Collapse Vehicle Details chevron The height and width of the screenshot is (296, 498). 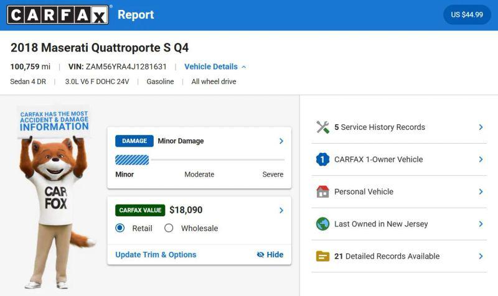coord(244,67)
